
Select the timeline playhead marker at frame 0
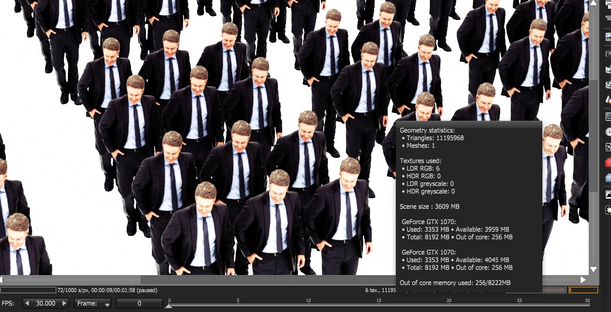coord(169,306)
